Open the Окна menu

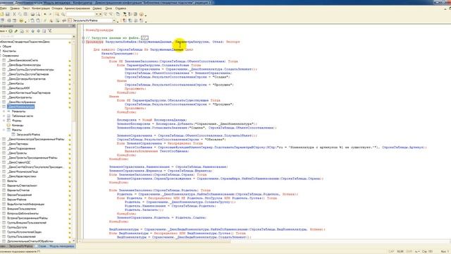click(x=109, y=8)
